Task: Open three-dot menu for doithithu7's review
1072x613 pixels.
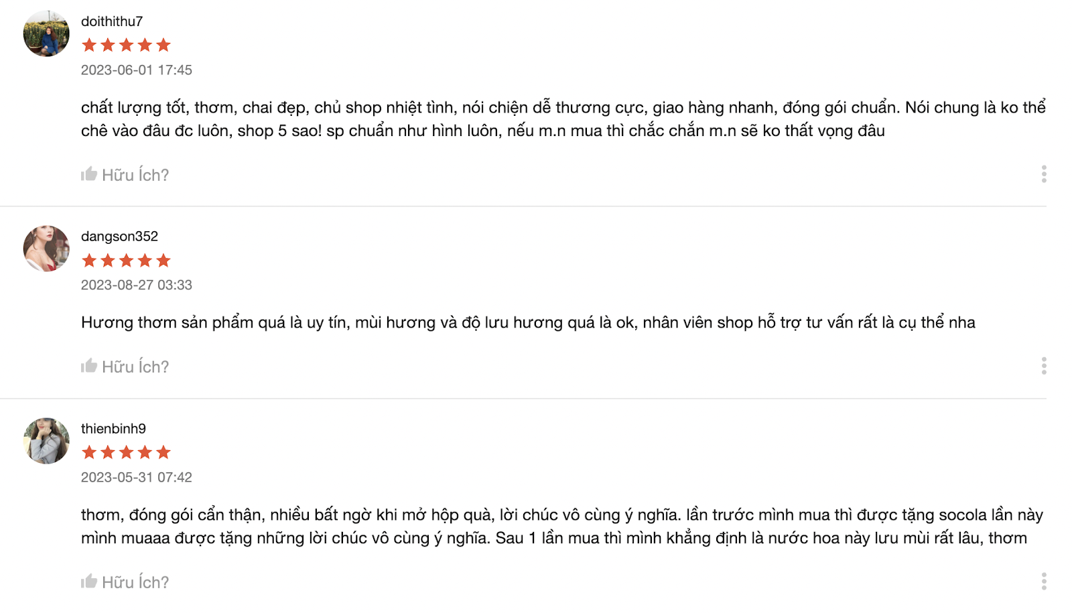Action: point(1044,174)
